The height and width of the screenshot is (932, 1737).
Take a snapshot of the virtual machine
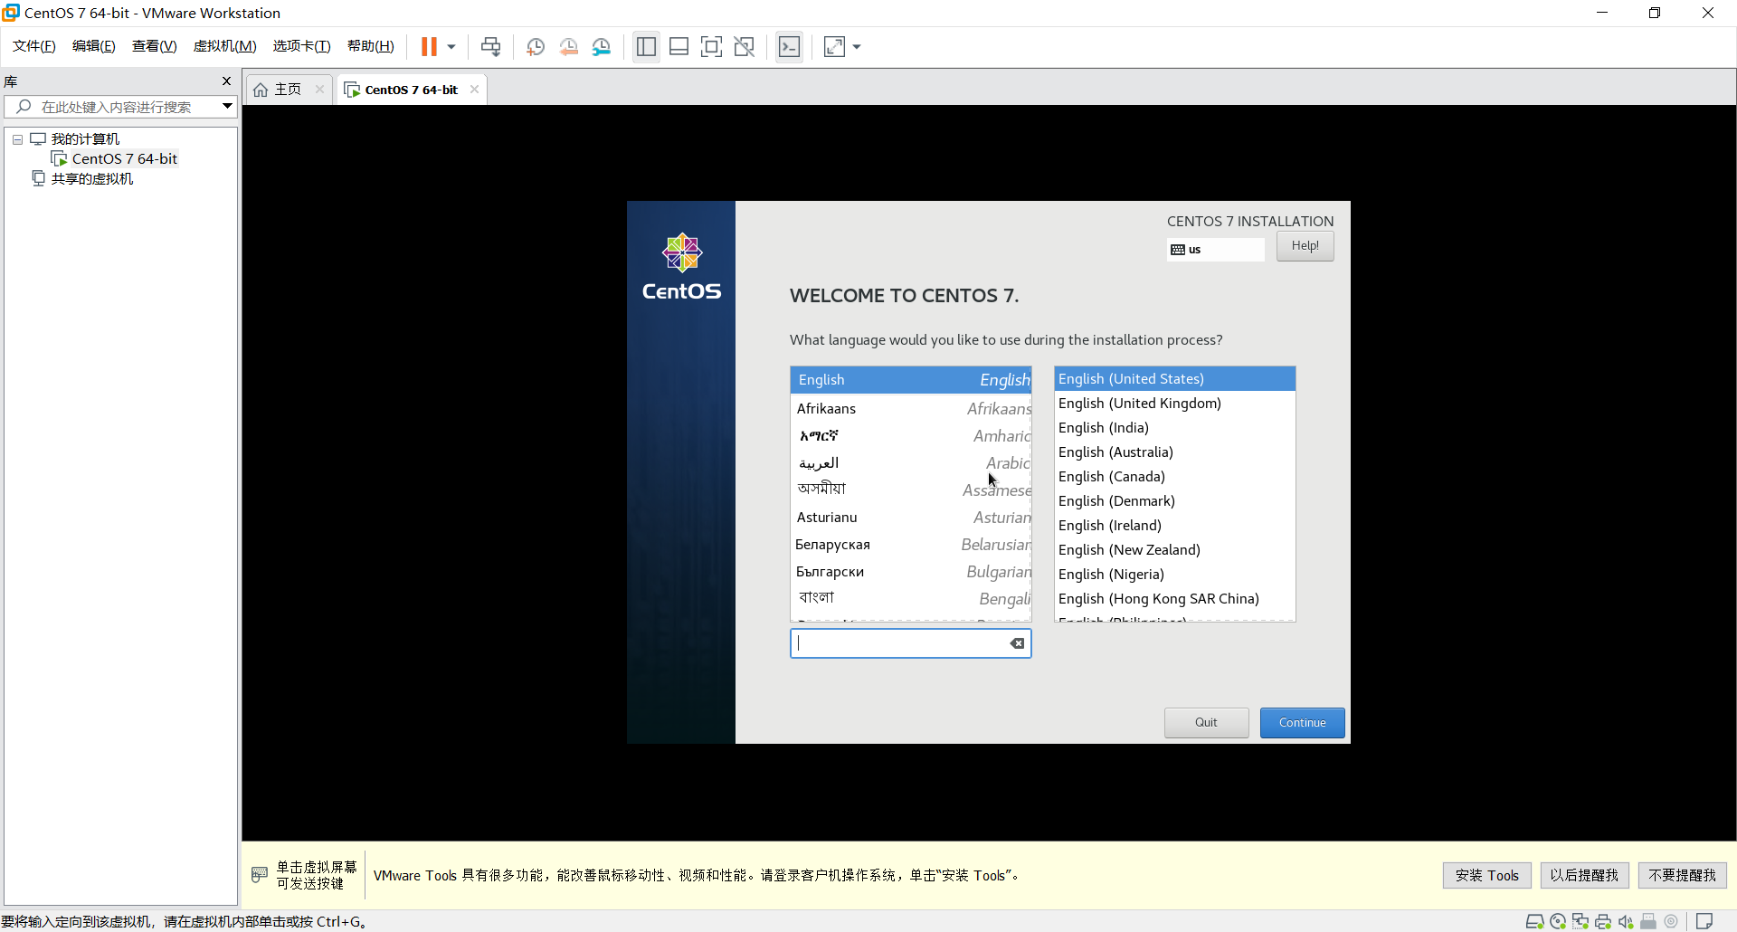click(535, 46)
